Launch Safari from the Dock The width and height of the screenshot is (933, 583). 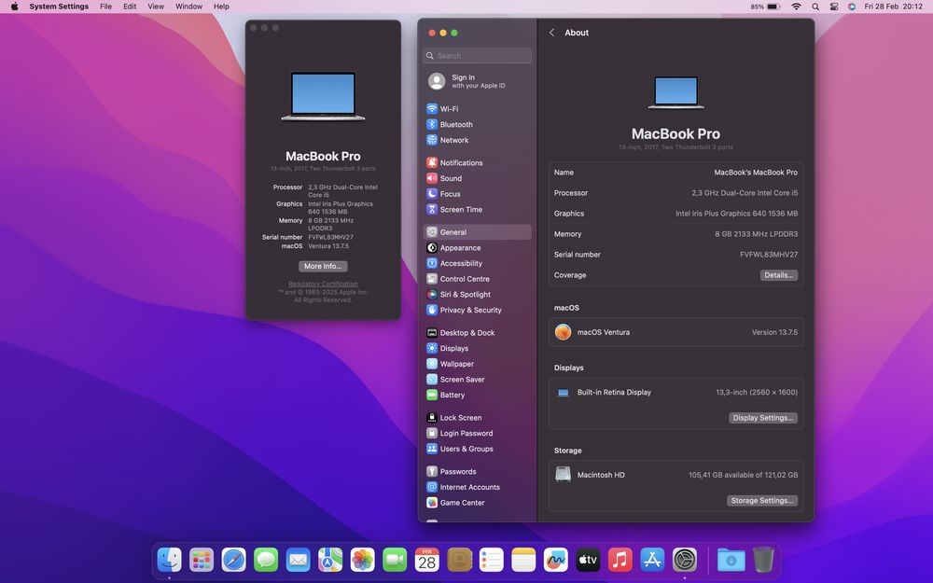[x=234, y=560]
